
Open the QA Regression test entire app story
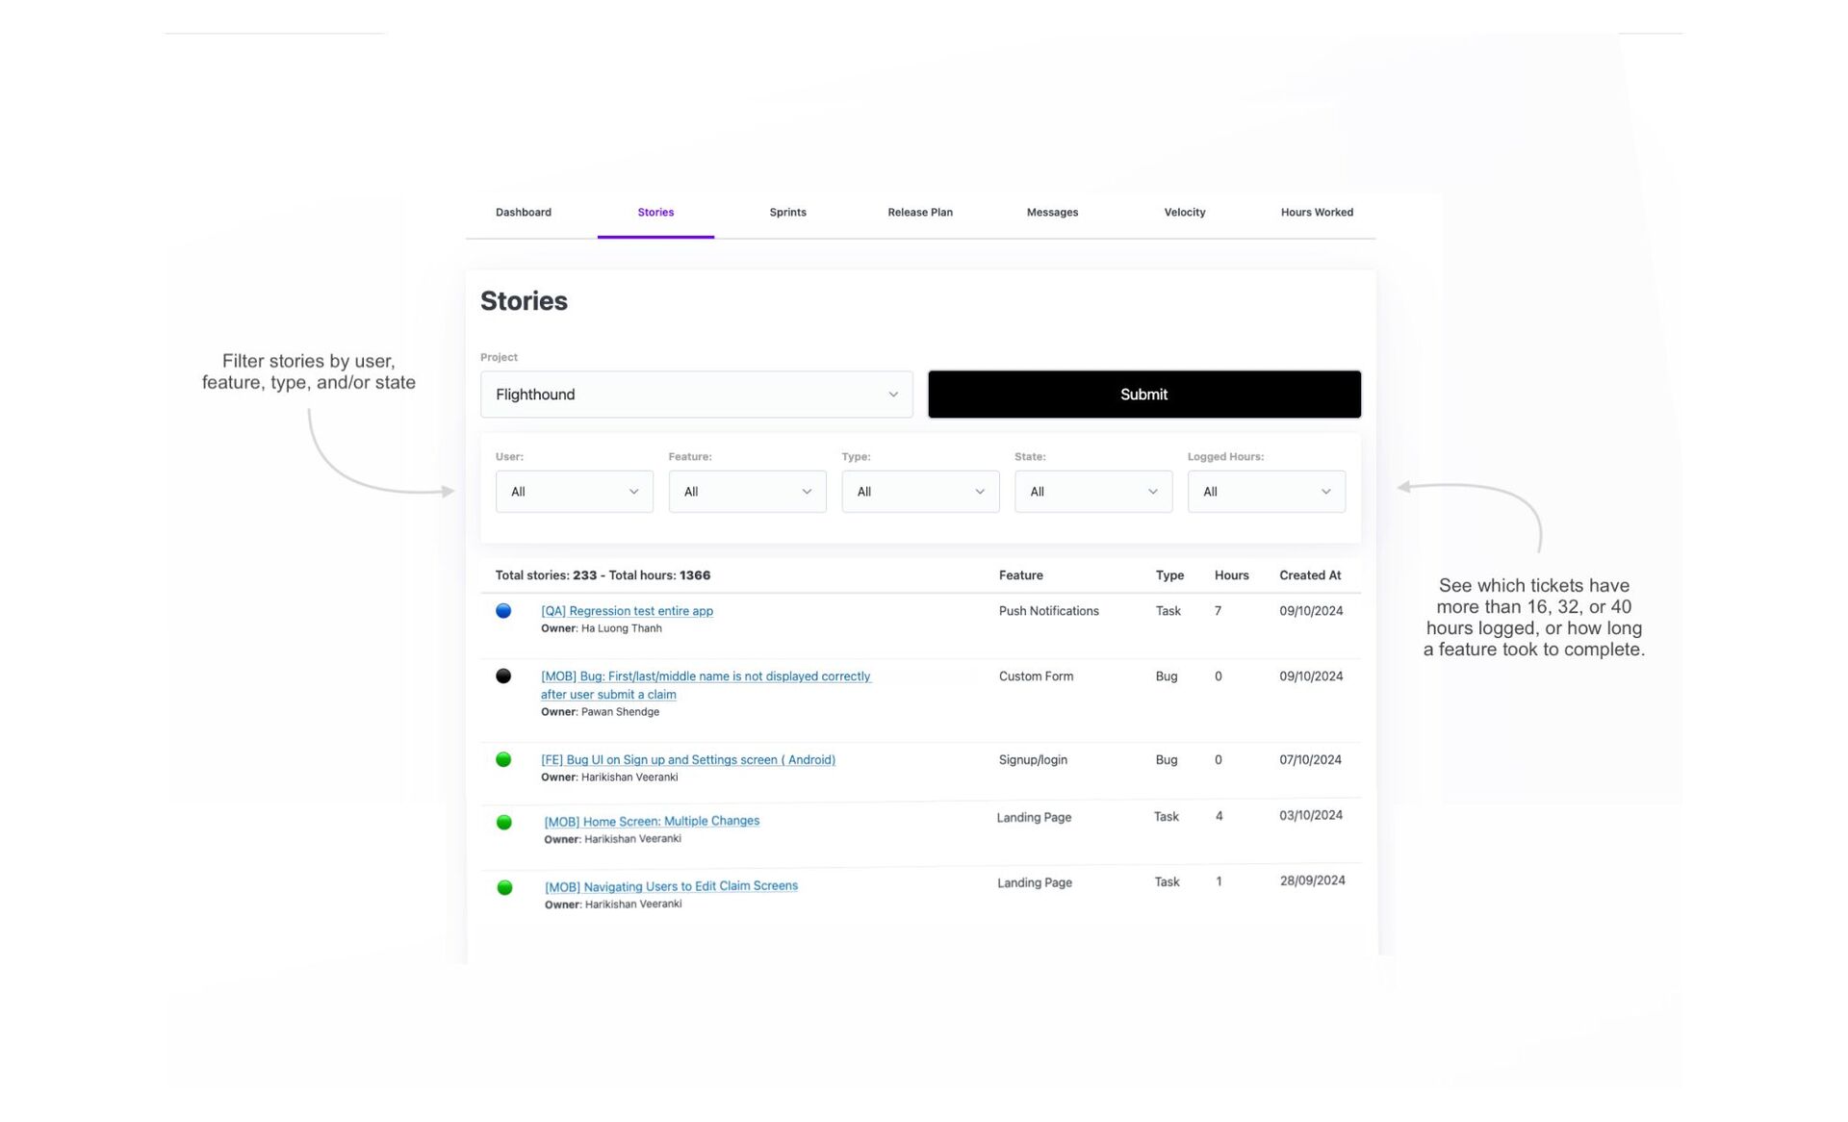pos(627,611)
